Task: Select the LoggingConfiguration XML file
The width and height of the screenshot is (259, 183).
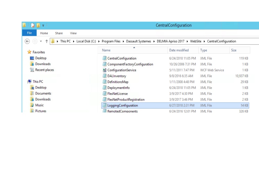Action: 175,105
